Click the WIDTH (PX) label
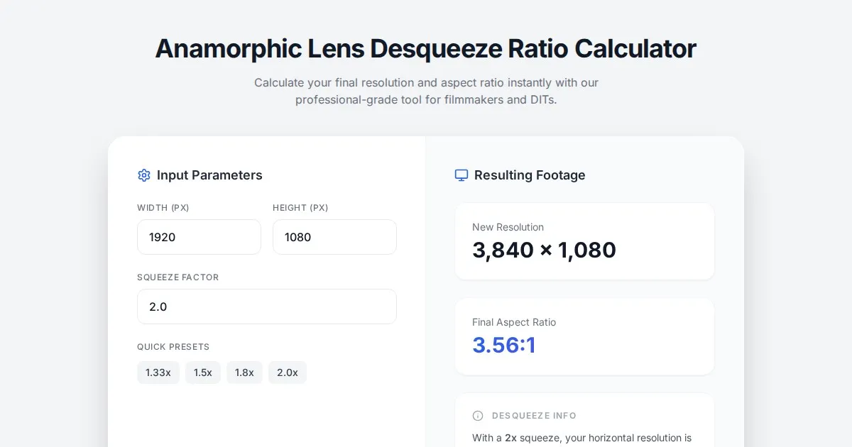The width and height of the screenshot is (852, 447). click(x=163, y=208)
